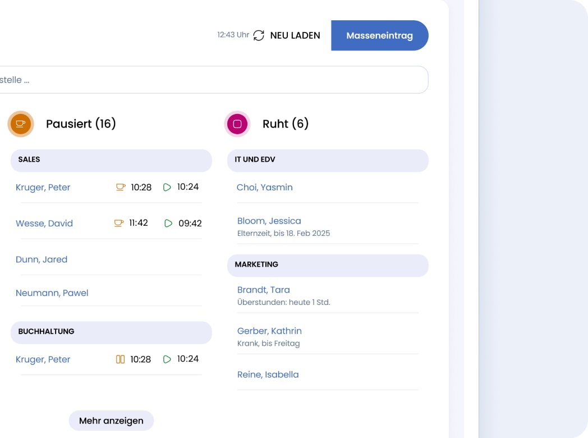
Task: Collapse the BUCHHALTUNG group header
Action: (x=111, y=332)
